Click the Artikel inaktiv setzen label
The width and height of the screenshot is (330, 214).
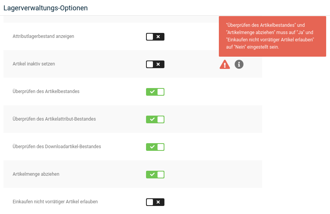(x=34, y=64)
